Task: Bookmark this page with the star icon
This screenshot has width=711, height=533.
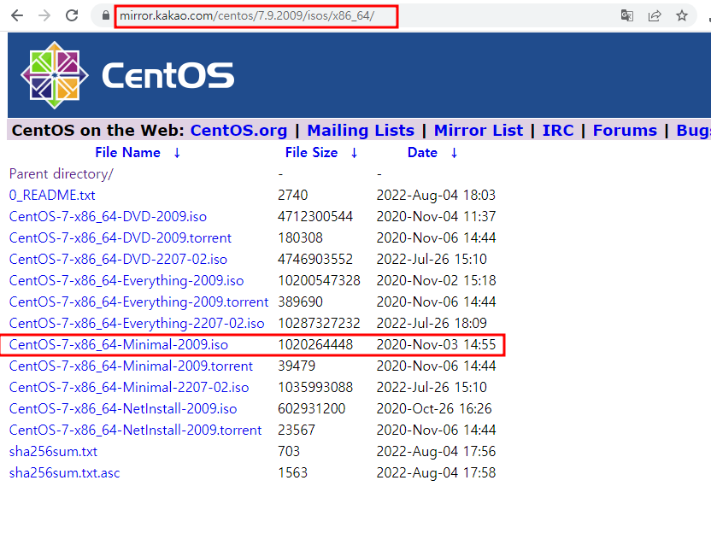Action: [x=682, y=16]
